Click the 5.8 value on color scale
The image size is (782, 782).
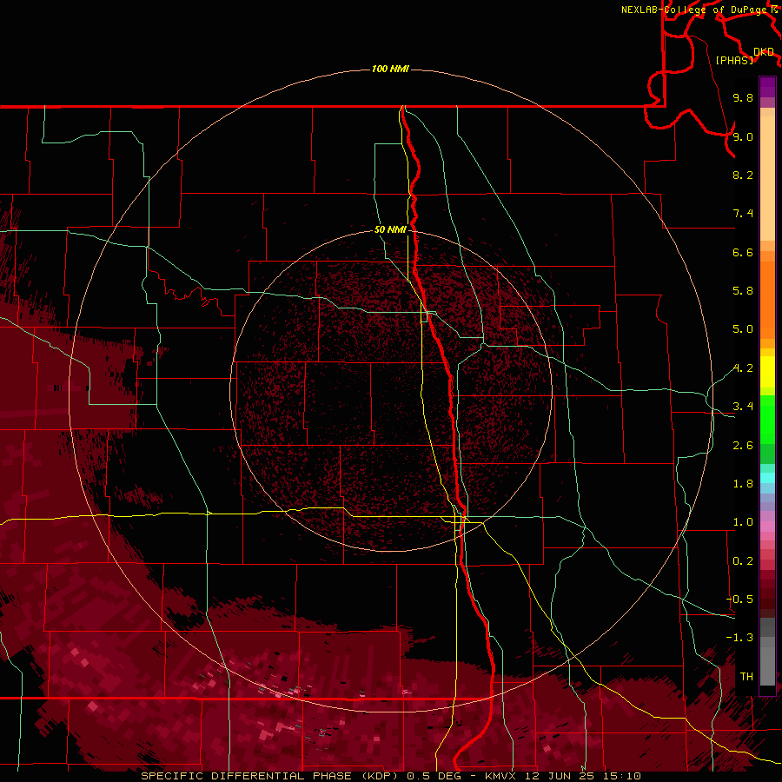(743, 291)
